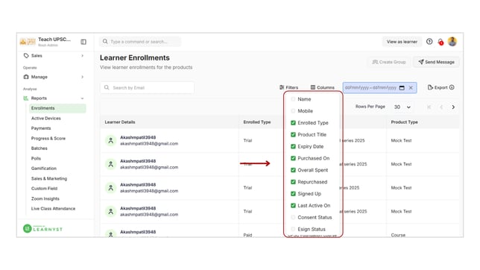The image size is (480, 270).
Task: Open the Filters menu
Action: coord(288,88)
